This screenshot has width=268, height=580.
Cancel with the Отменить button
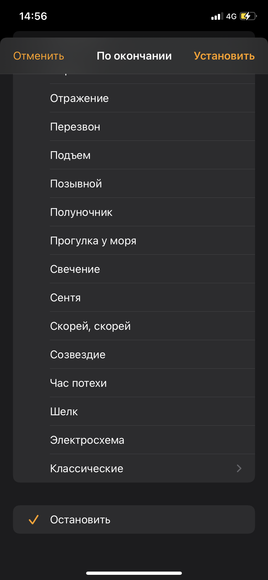pos(39,56)
